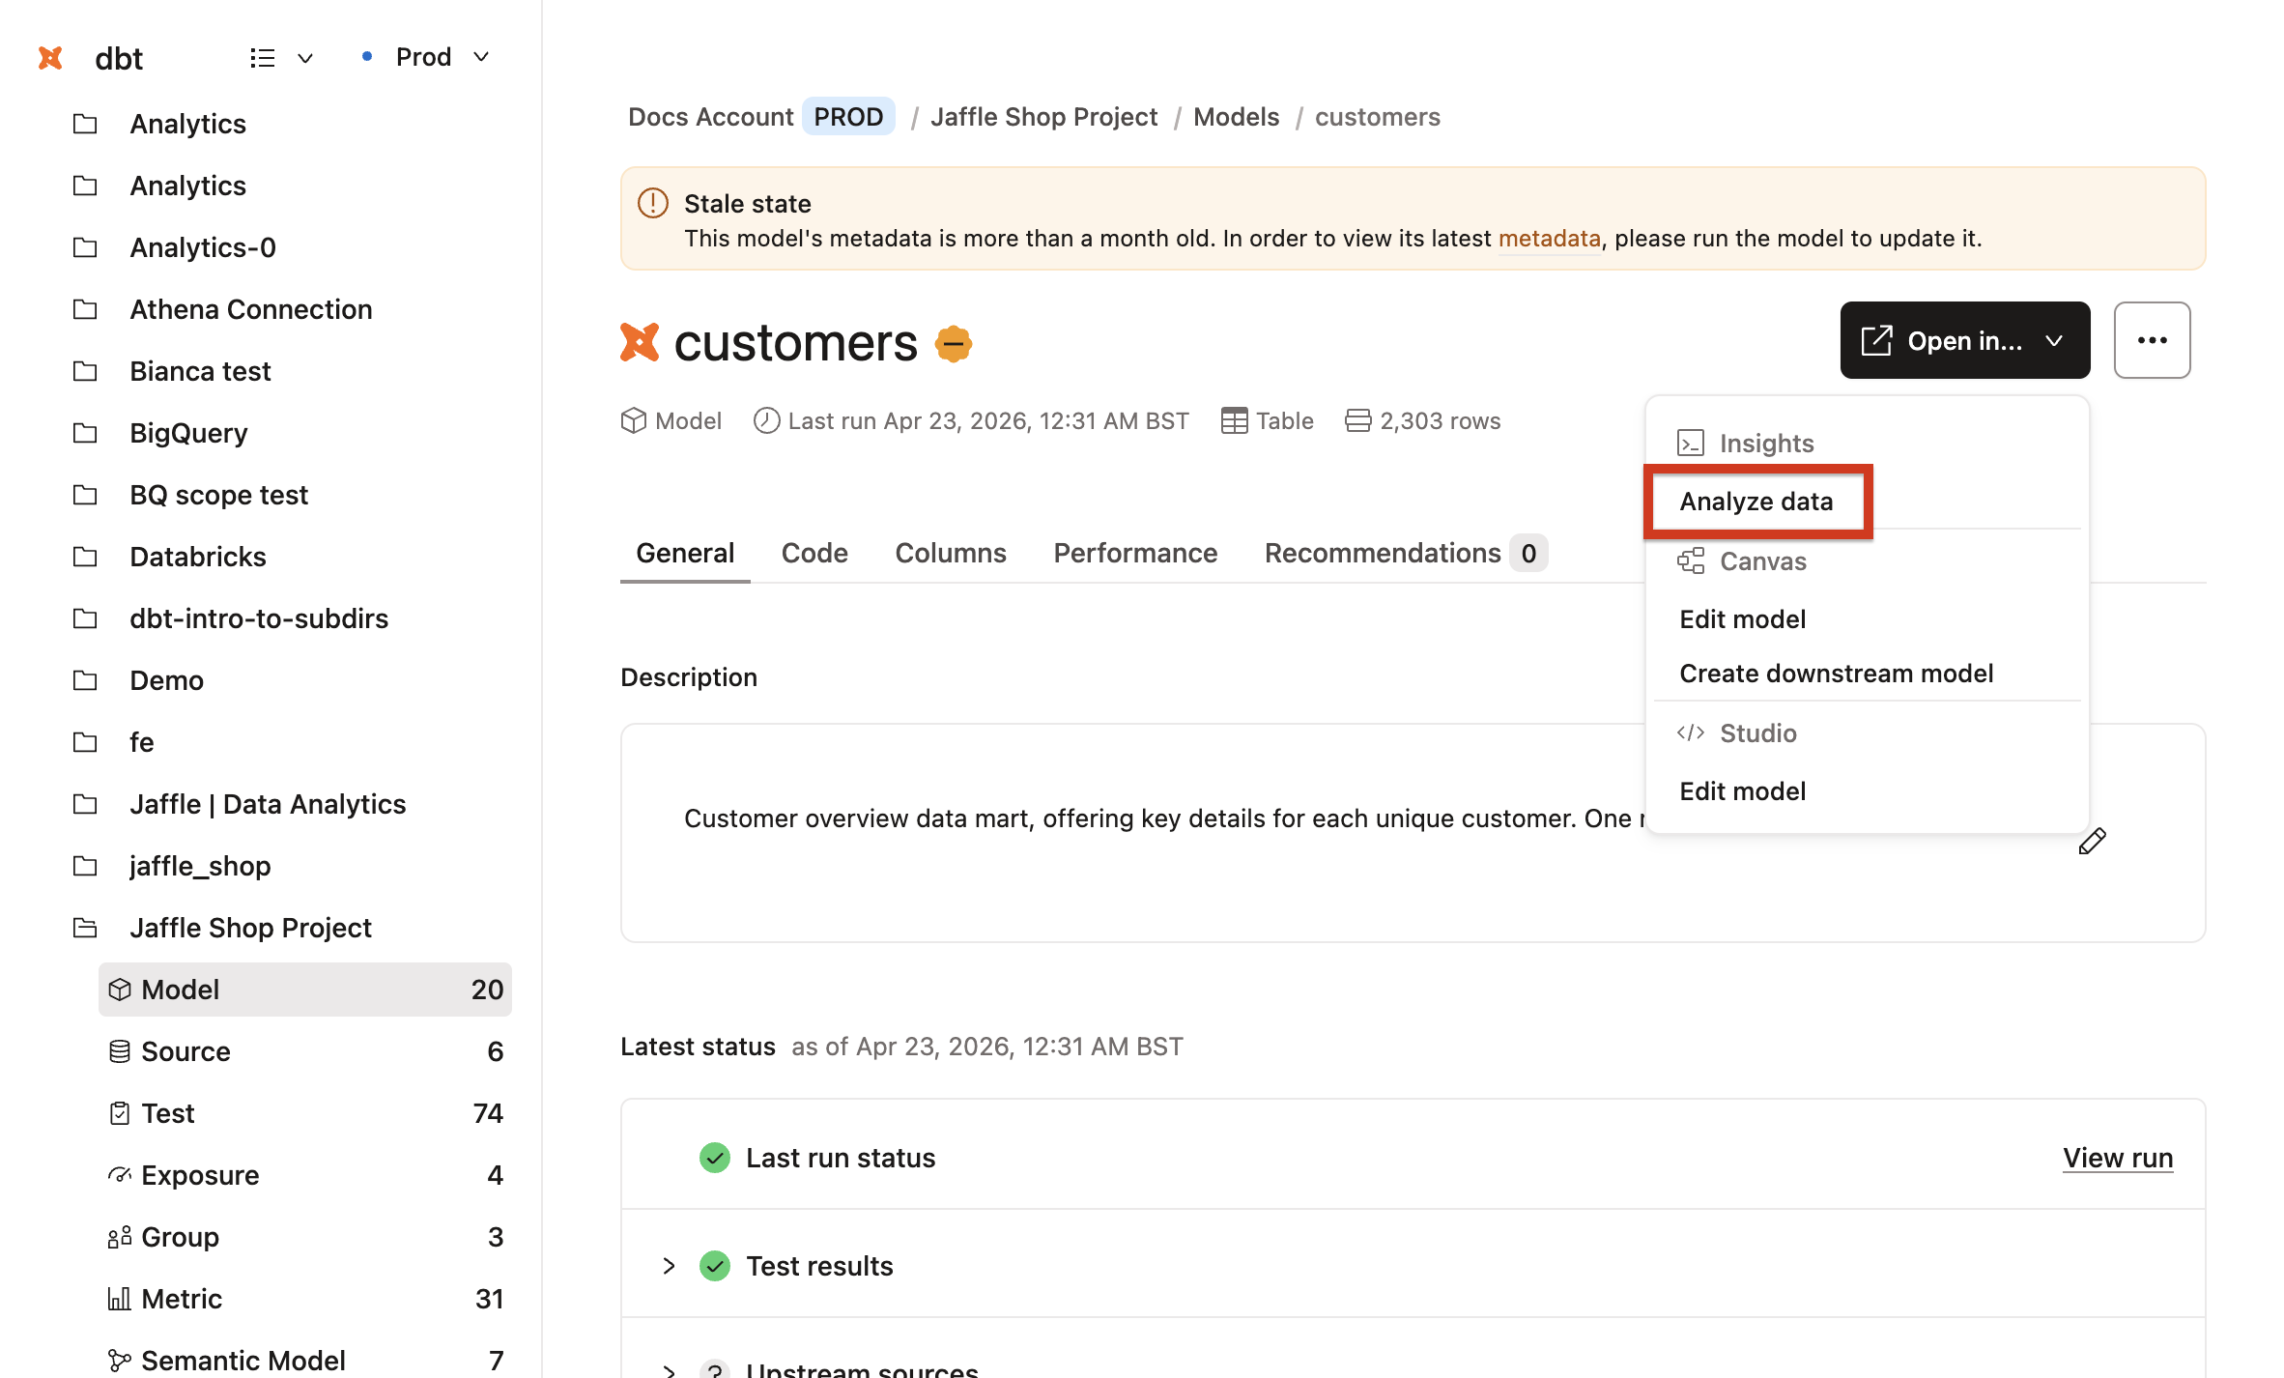Image resolution: width=2284 pixels, height=1378 pixels.
Task: Open the Prod environment dropdown
Action: [x=425, y=57]
